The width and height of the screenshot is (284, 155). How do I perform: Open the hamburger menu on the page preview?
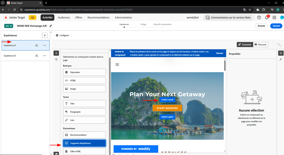(117, 64)
